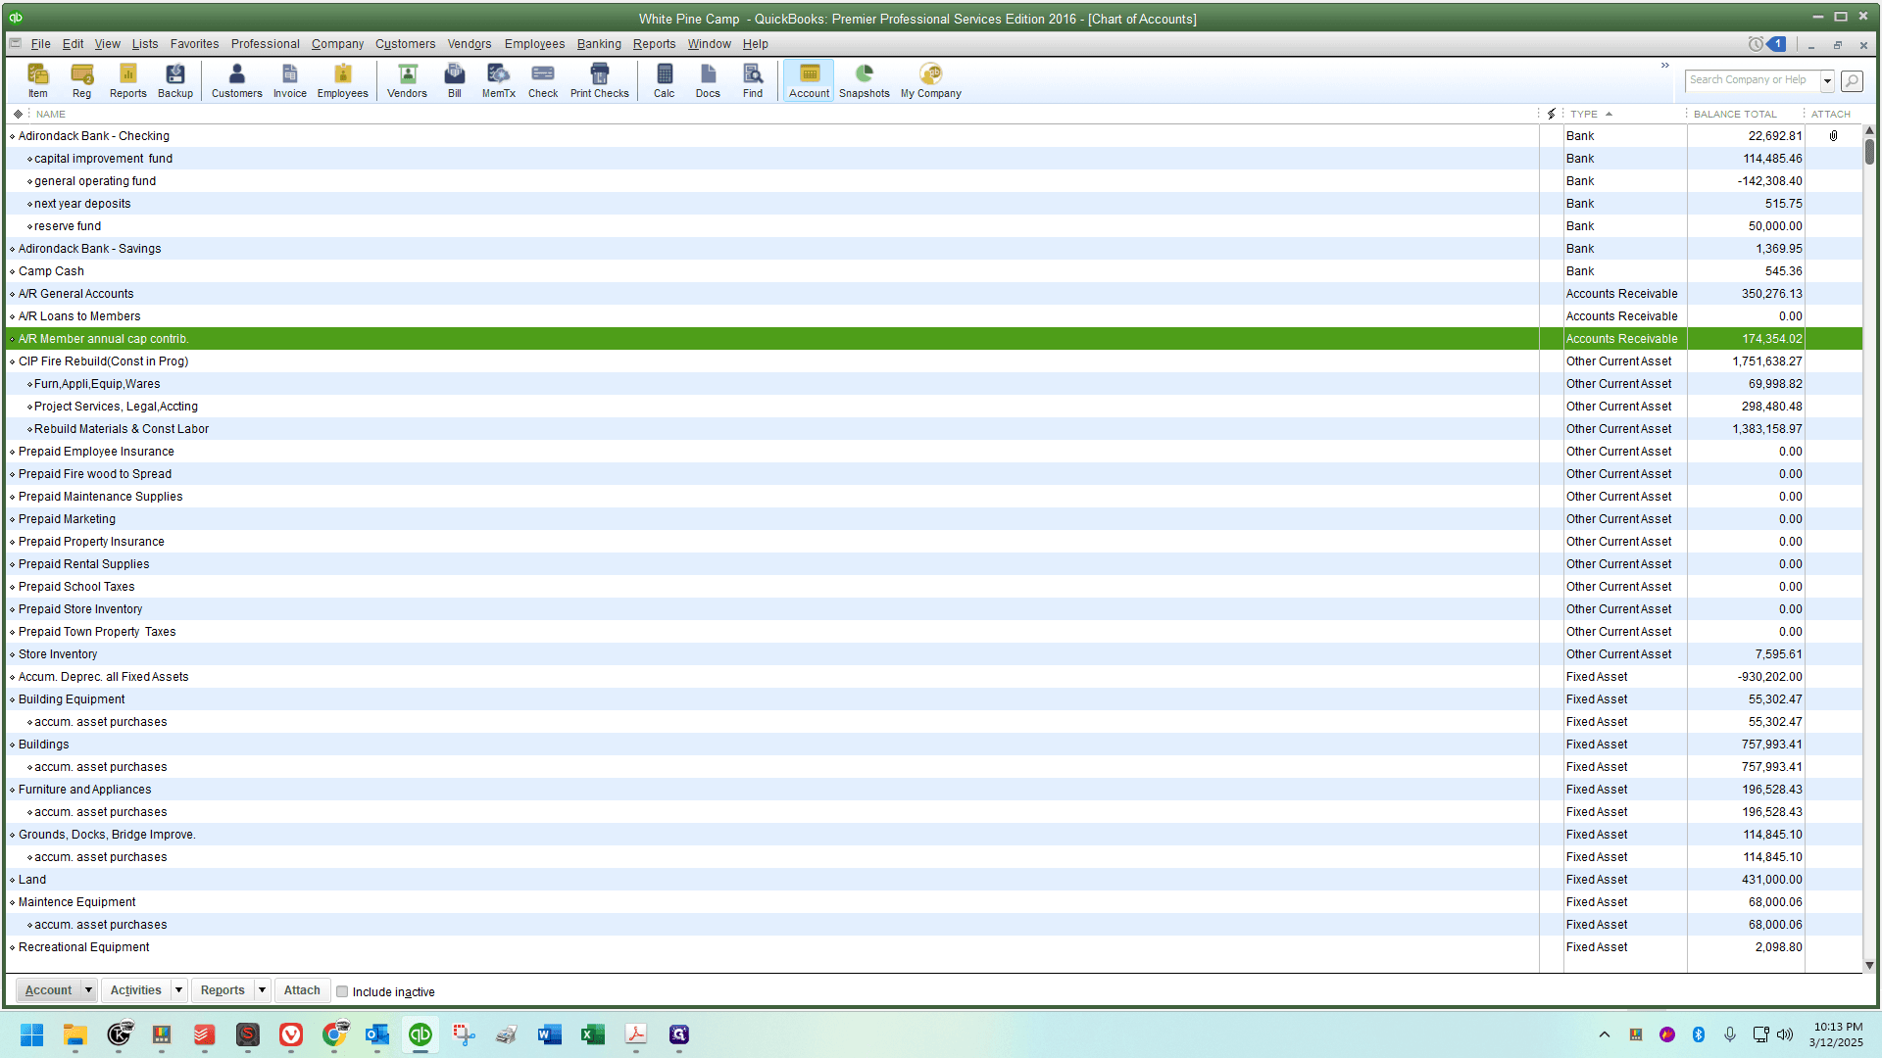Open the Professional menu
Viewport: 1882px width, 1058px height.
265,44
